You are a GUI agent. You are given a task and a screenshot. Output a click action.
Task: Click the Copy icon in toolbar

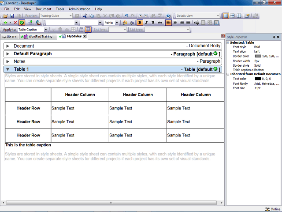click(x=92, y=16)
